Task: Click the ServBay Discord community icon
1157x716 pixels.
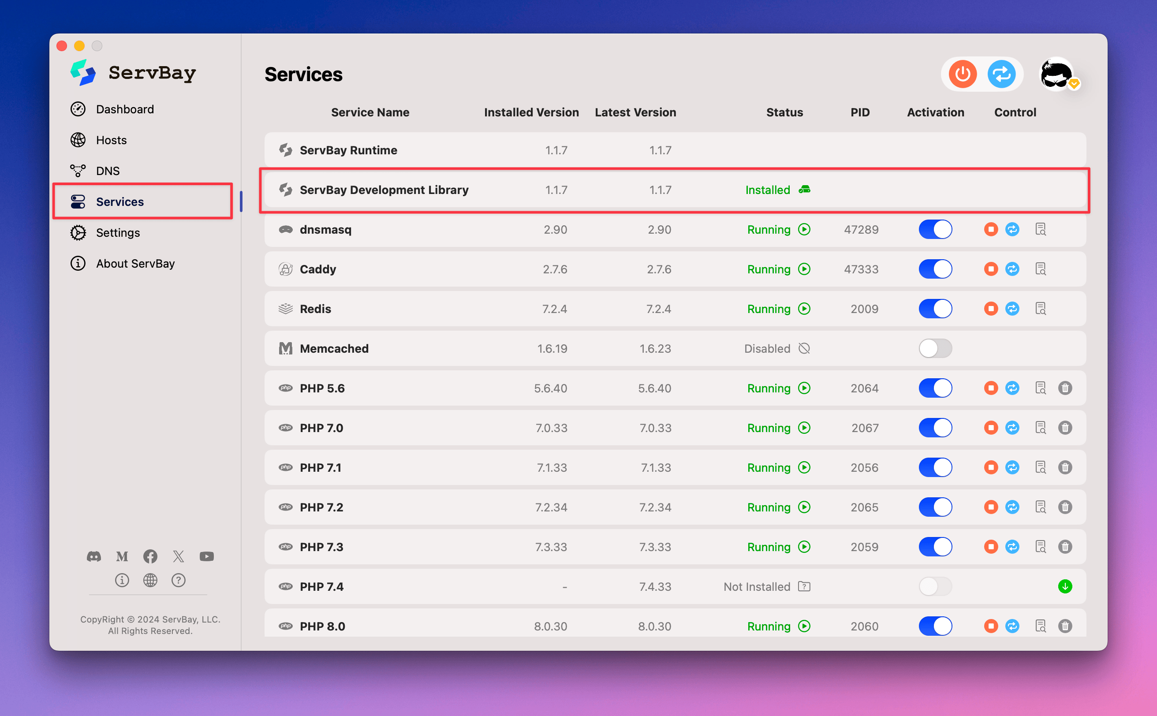Action: pyautogui.click(x=93, y=555)
